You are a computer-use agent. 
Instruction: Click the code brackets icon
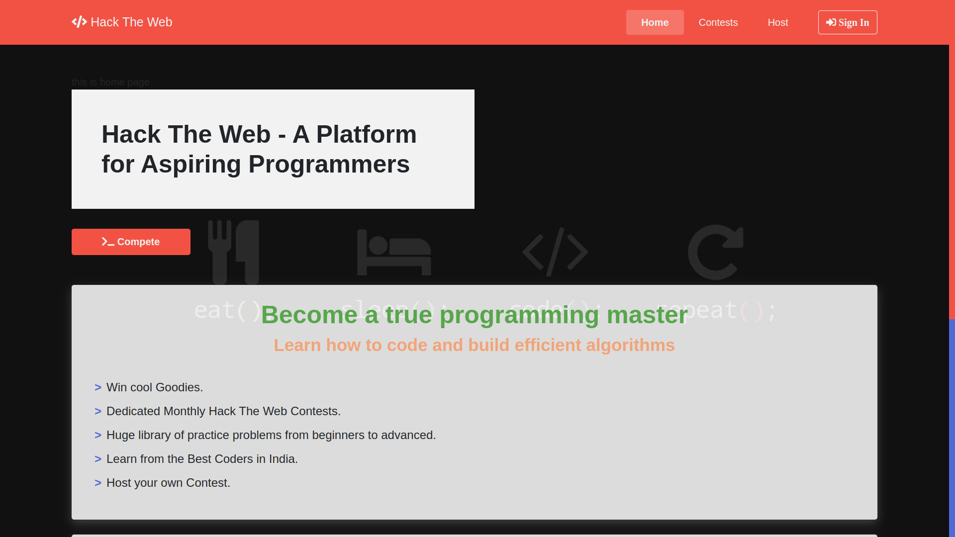(555, 252)
